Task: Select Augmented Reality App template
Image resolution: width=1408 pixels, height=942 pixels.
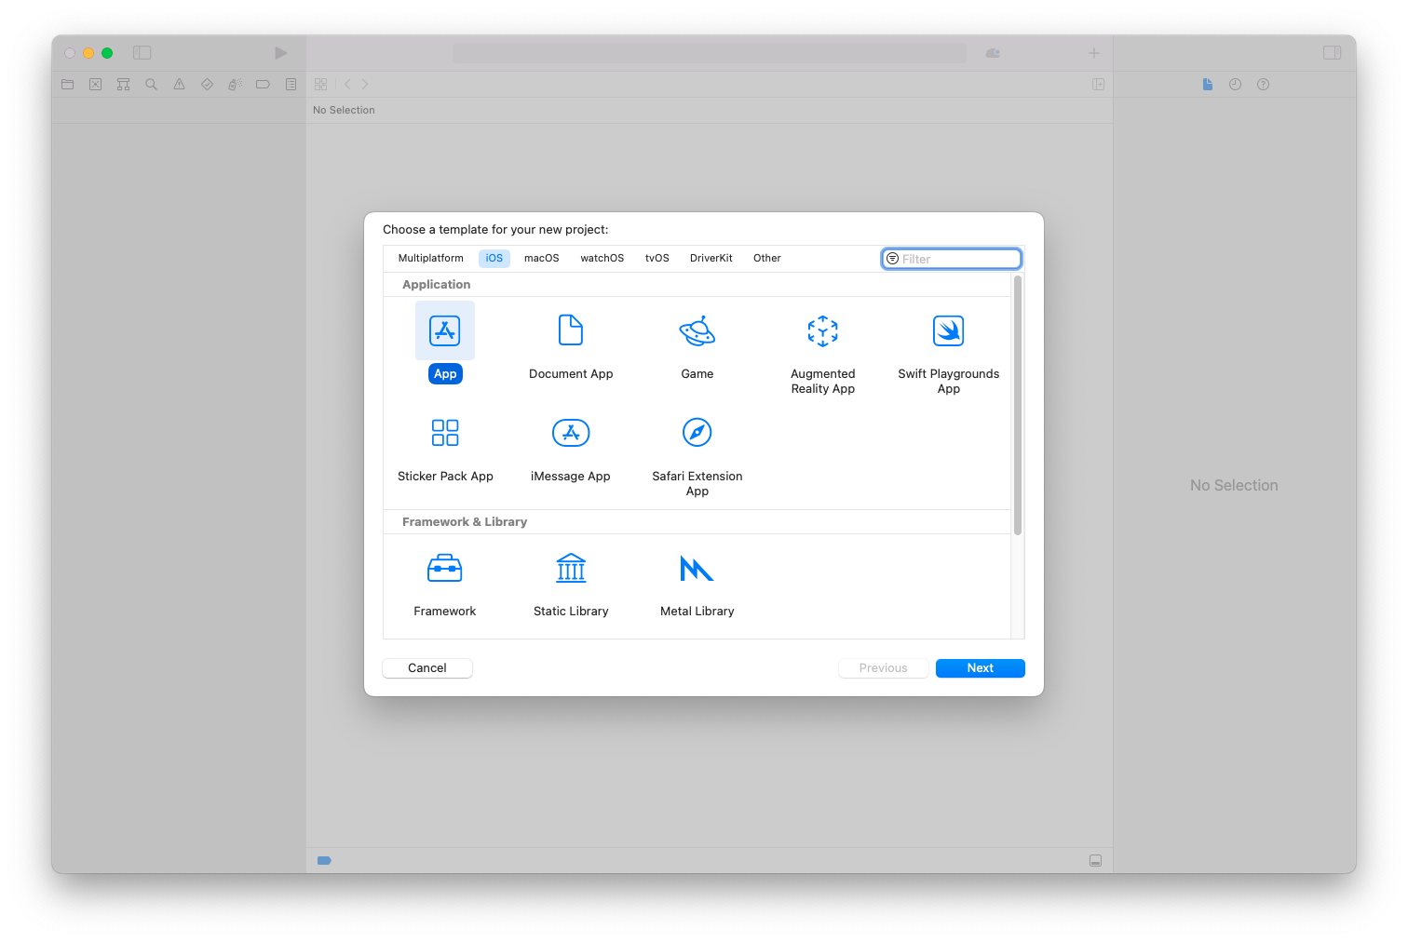Action: coord(823,330)
